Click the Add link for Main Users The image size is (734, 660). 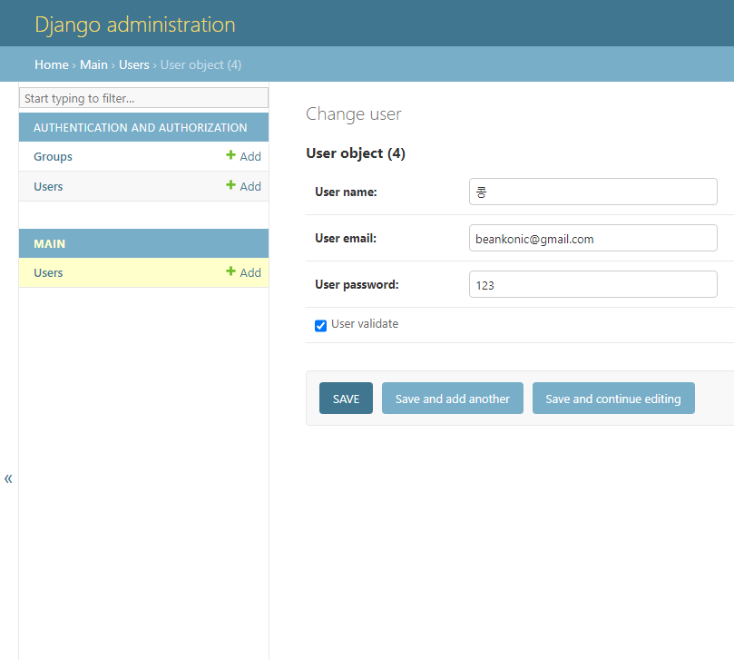click(243, 272)
